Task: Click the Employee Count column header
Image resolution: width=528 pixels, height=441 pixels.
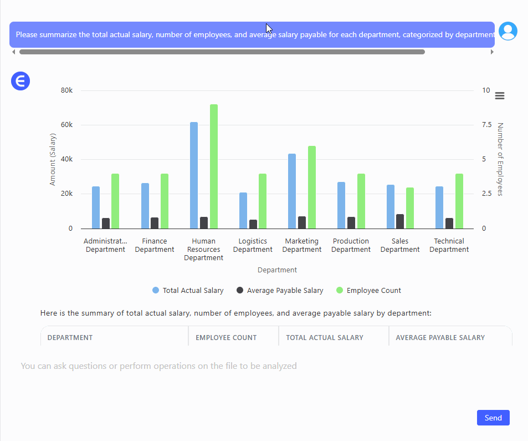Action: click(225, 337)
